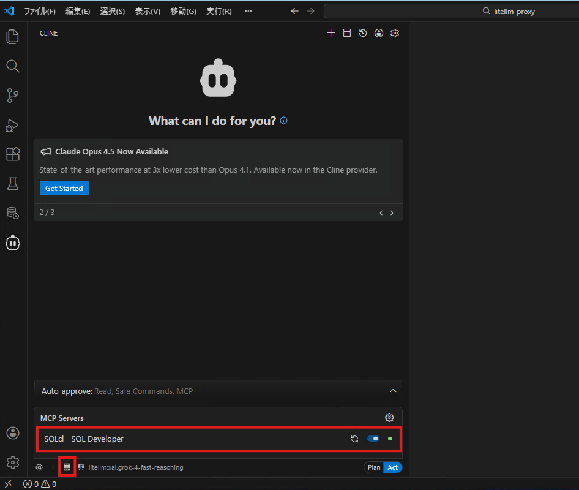Open Cline settings gear in header

coord(395,33)
